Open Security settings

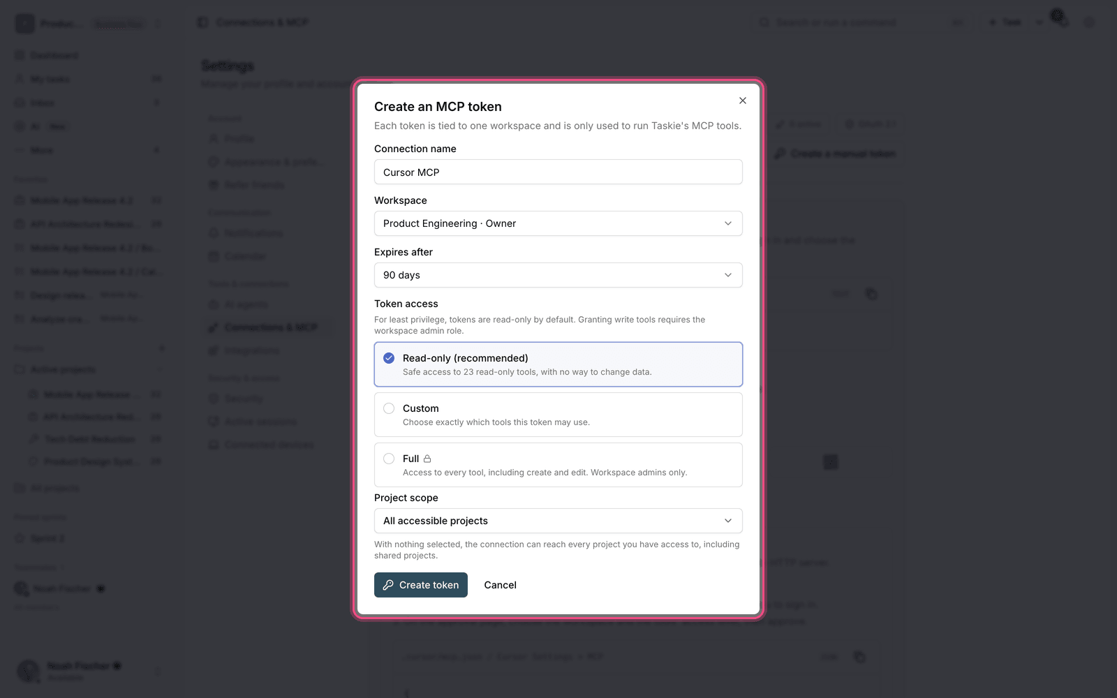pos(268,399)
